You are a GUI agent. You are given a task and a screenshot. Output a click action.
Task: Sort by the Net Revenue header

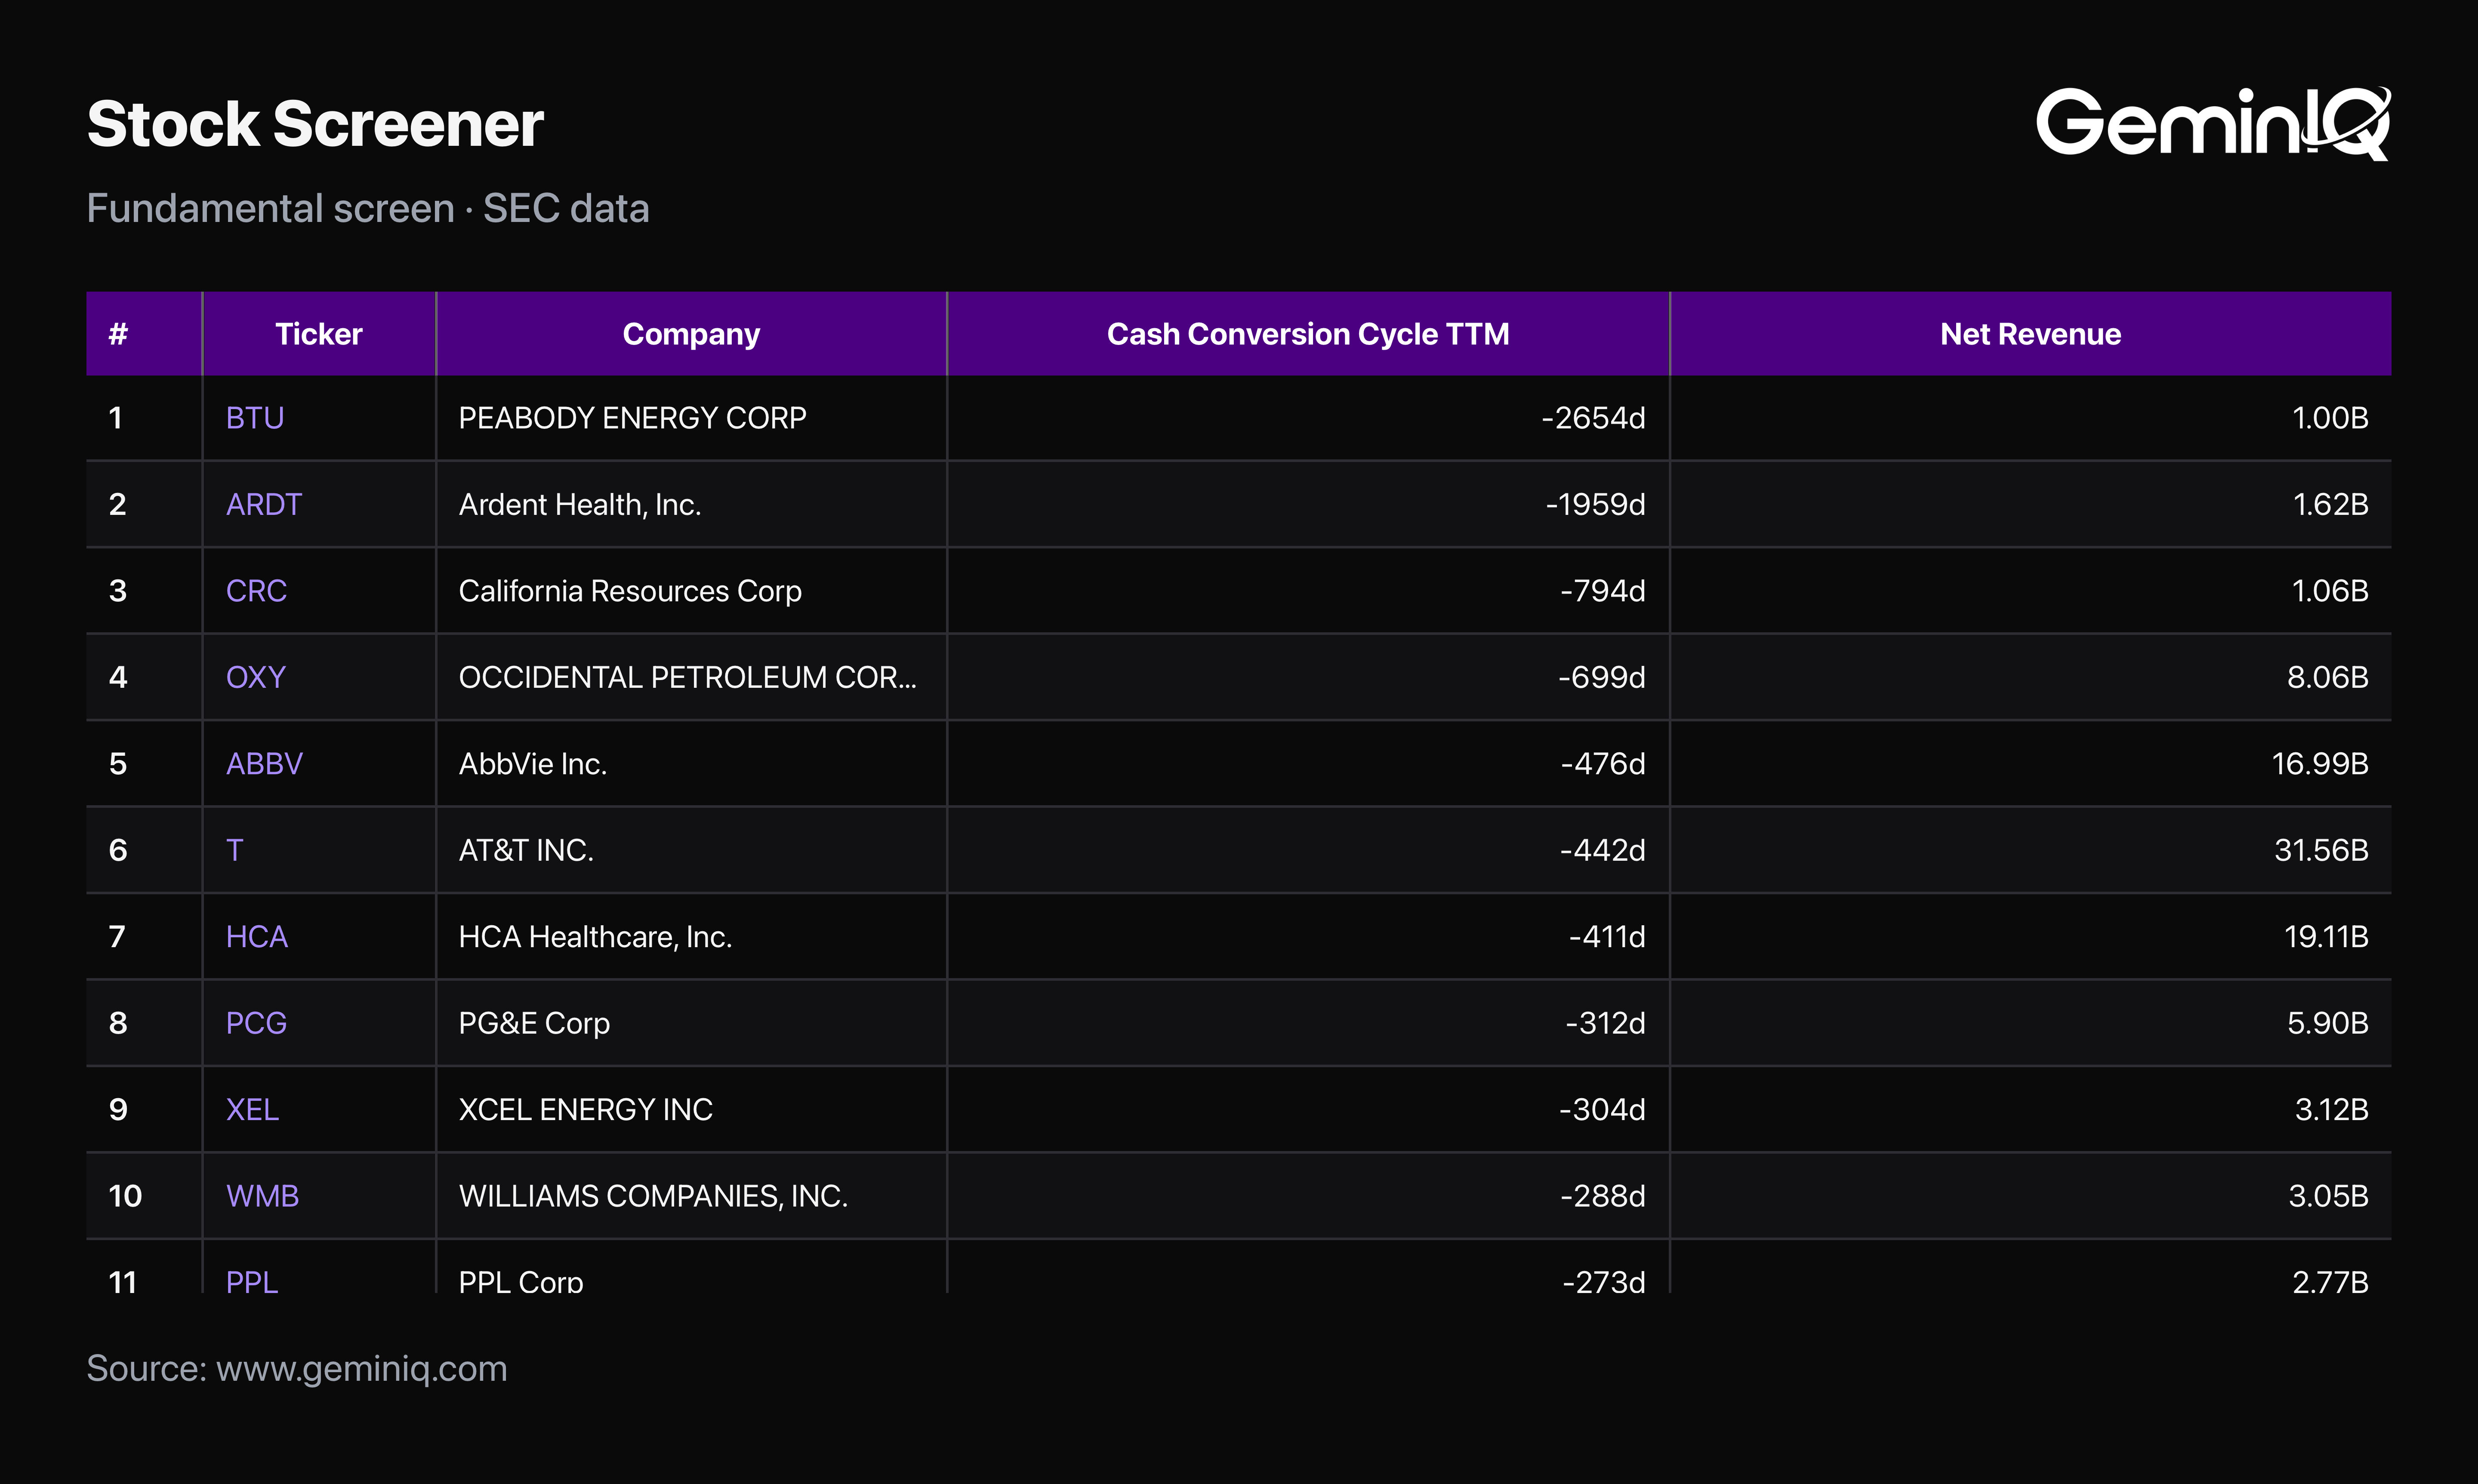(2030, 334)
